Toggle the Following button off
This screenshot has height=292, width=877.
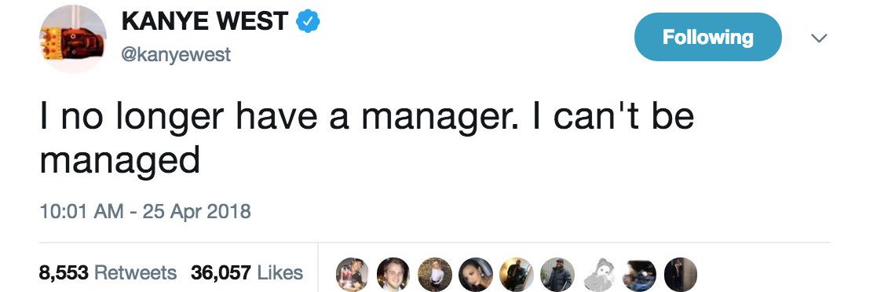click(707, 37)
